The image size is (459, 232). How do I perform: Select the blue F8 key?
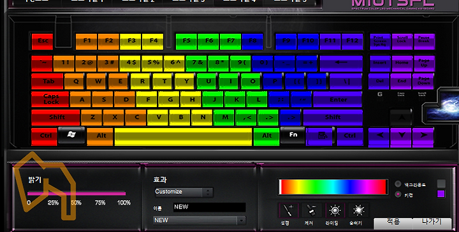pos(252,41)
